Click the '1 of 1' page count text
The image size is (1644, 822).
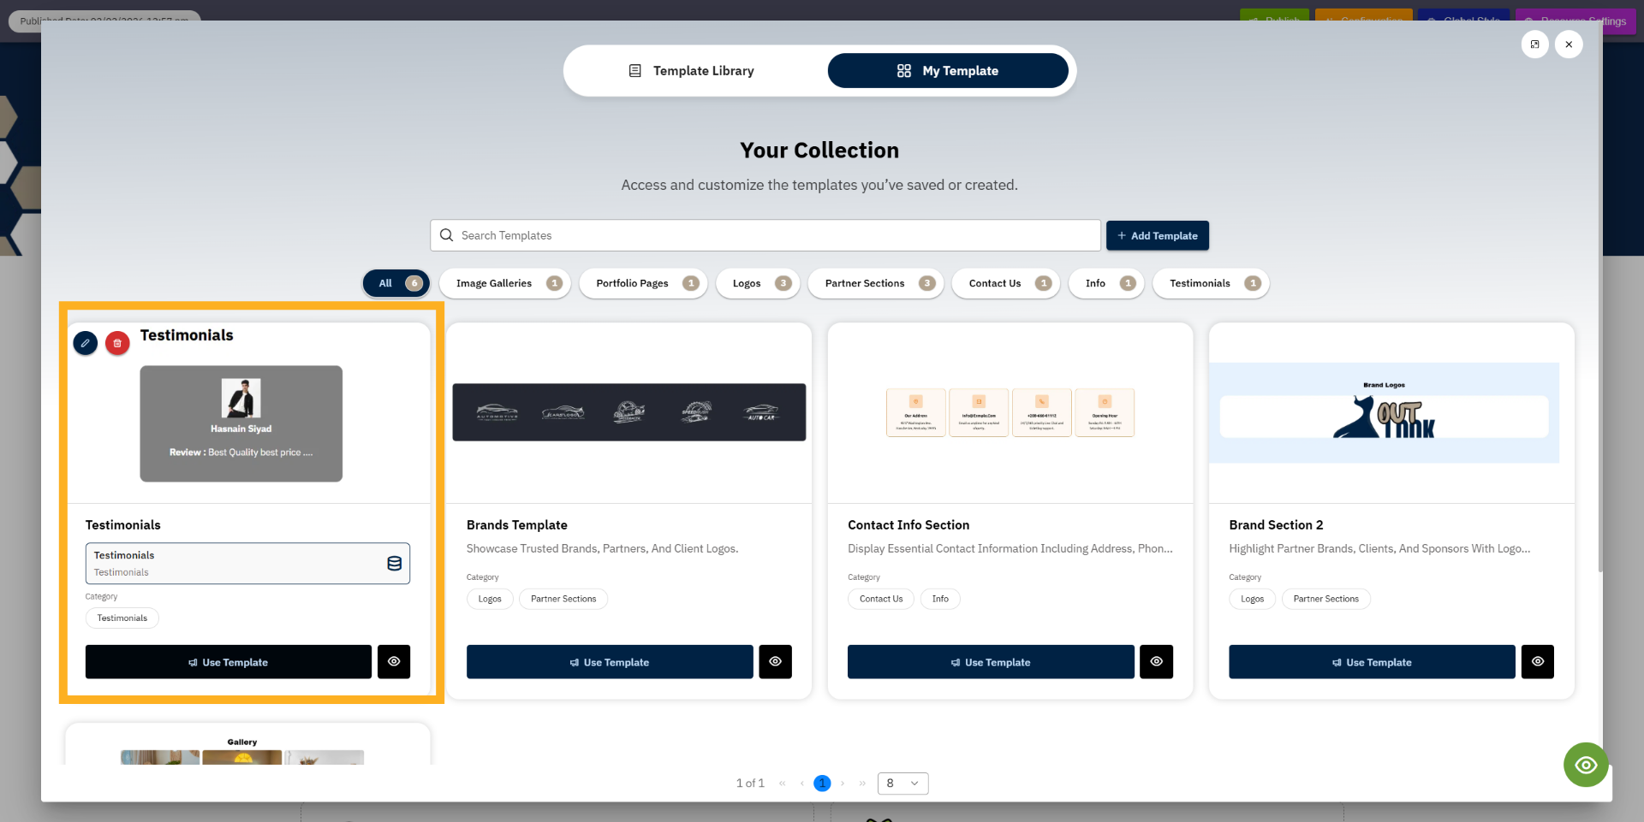point(750,783)
